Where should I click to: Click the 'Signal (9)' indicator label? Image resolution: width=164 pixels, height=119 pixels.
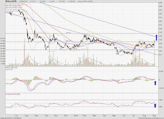tap(9, 69)
